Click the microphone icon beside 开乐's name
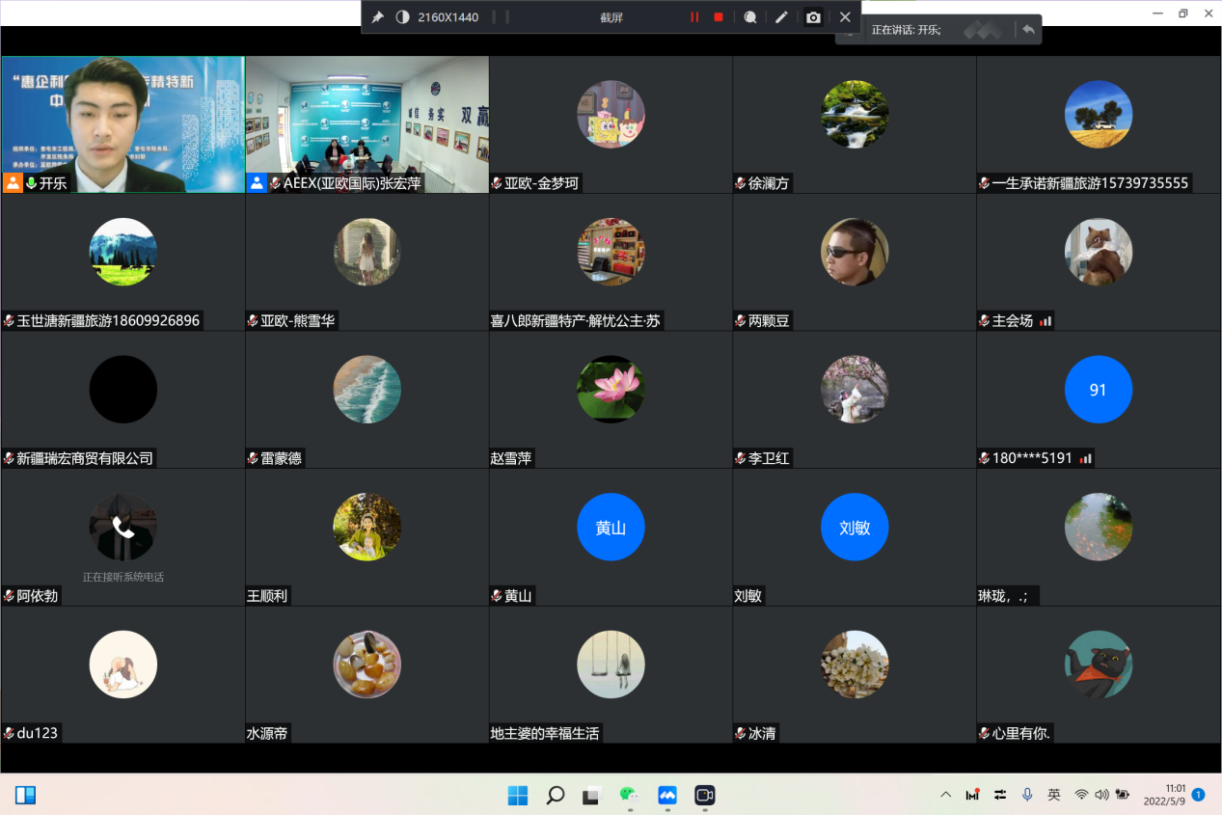The image size is (1222, 815). [31, 183]
